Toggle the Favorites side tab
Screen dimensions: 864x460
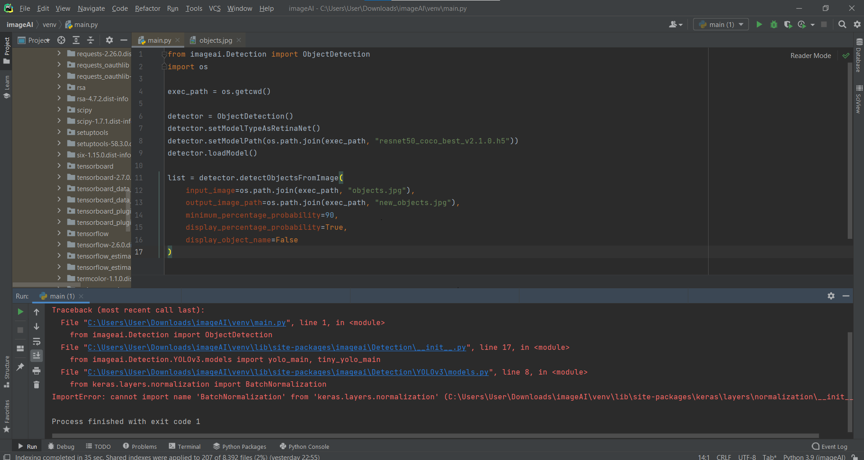click(x=7, y=416)
